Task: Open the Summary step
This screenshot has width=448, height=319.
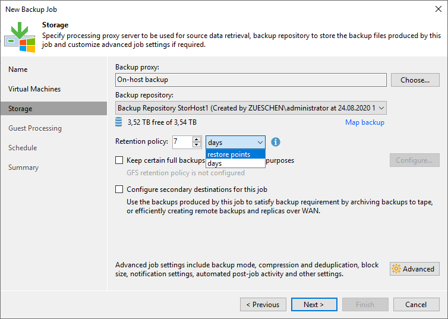Action: (23, 168)
